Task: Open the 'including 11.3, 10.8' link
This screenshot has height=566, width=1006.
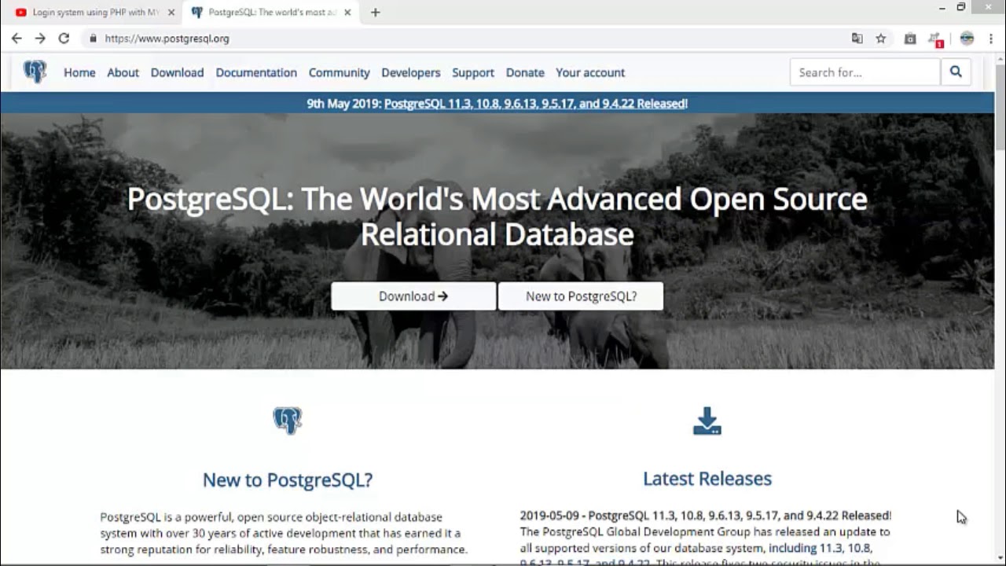Action: [x=821, y=548]
